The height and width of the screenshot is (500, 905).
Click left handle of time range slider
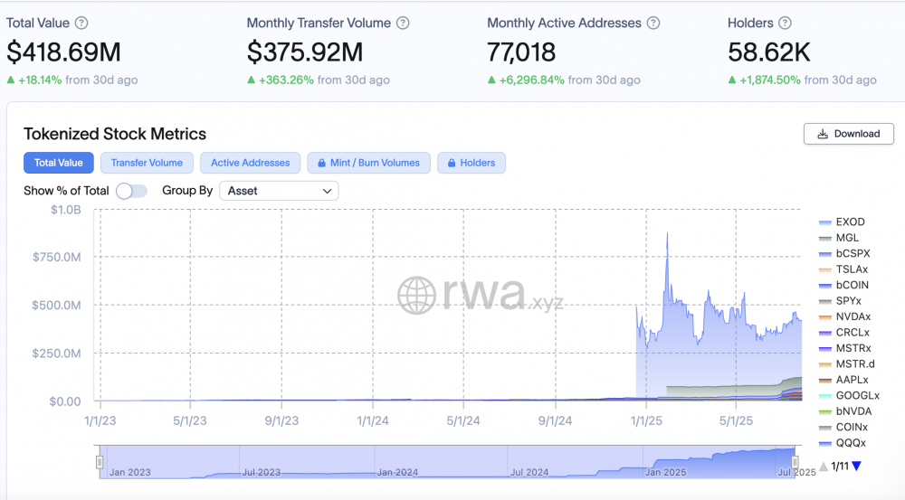[x=100, y=462]
